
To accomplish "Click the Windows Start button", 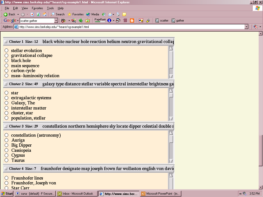I will (7, 194).
